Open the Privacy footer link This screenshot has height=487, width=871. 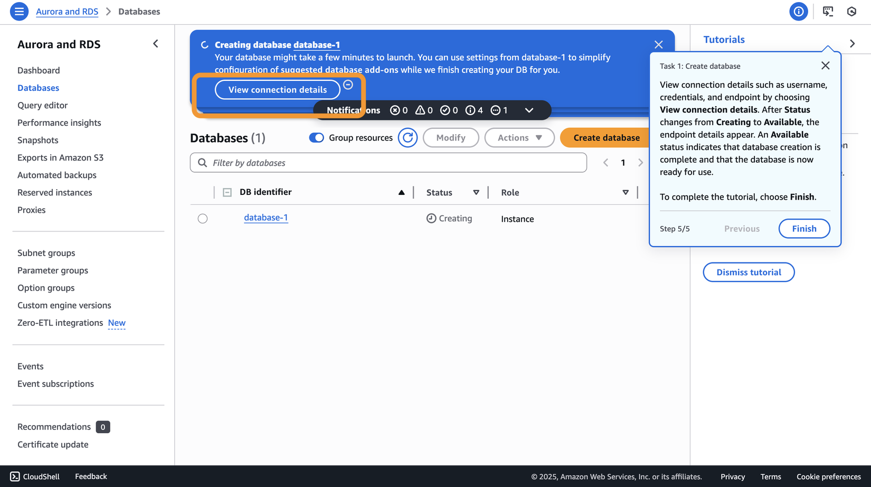point(733,476)
